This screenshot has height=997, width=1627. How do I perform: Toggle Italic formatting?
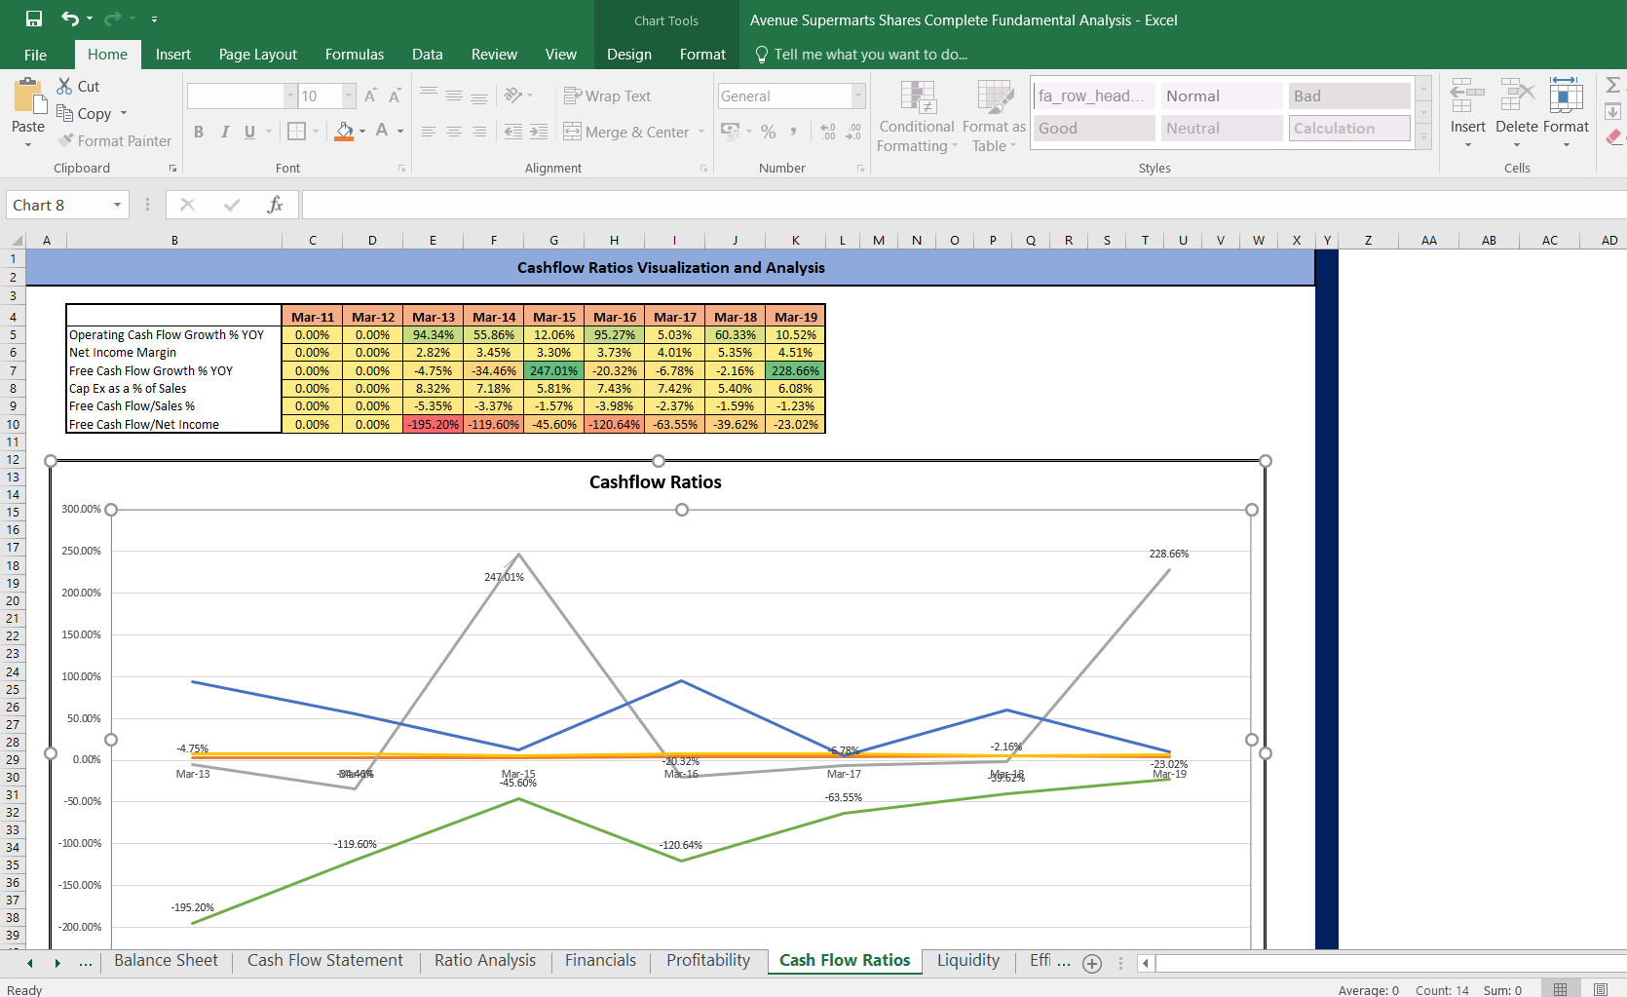pyautogui.click(x=225, y=132)
